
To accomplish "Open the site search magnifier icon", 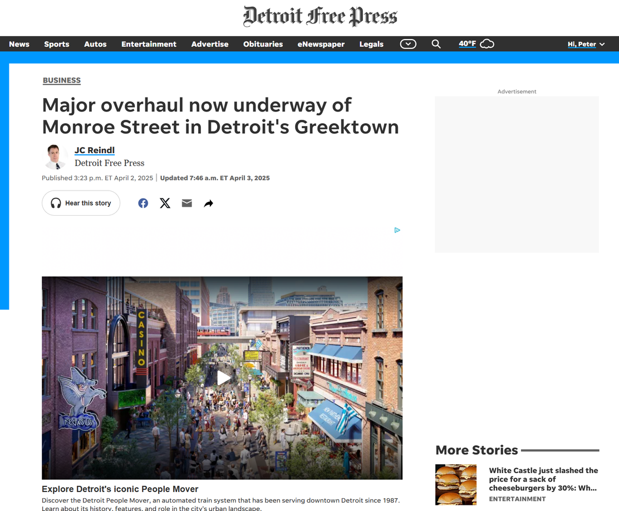I will [436, 44].
